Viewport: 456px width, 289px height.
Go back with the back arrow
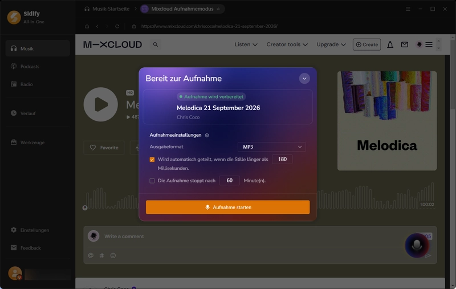[97, 26]
